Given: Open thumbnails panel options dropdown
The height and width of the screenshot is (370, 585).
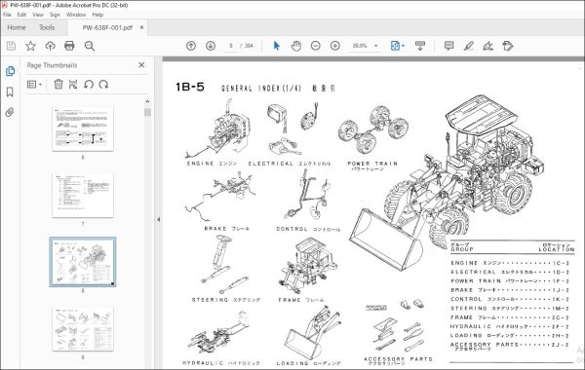Looking at the screenshot, I should (34, 85).
